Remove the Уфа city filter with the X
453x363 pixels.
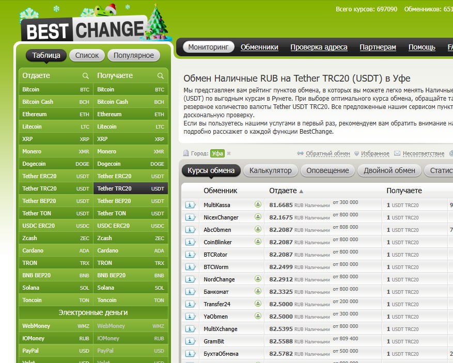(229, 153)
